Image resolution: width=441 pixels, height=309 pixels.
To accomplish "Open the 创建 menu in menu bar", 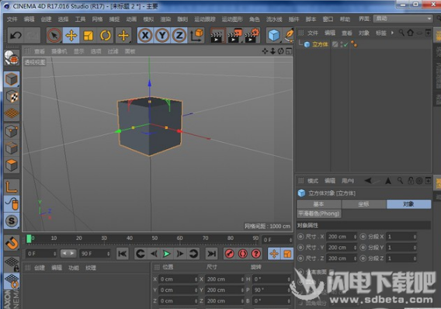I will point(46,19).
